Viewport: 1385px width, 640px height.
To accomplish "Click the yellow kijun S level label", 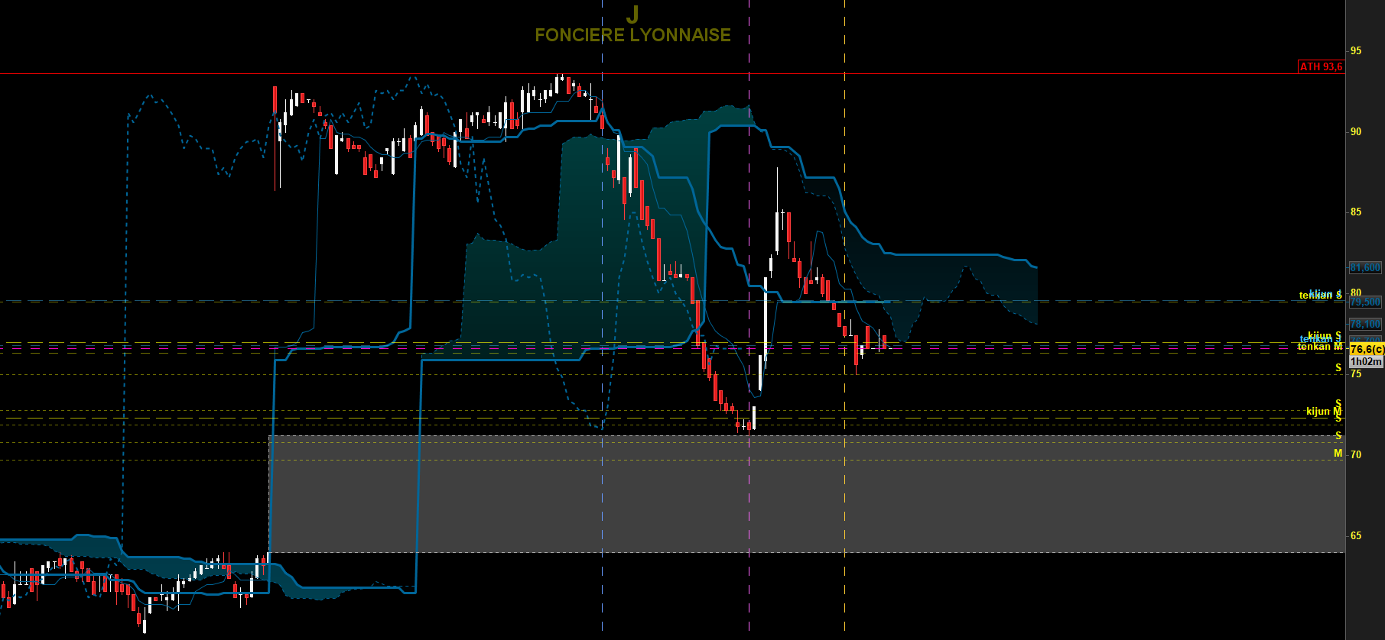I will (x=1325, y=336).
